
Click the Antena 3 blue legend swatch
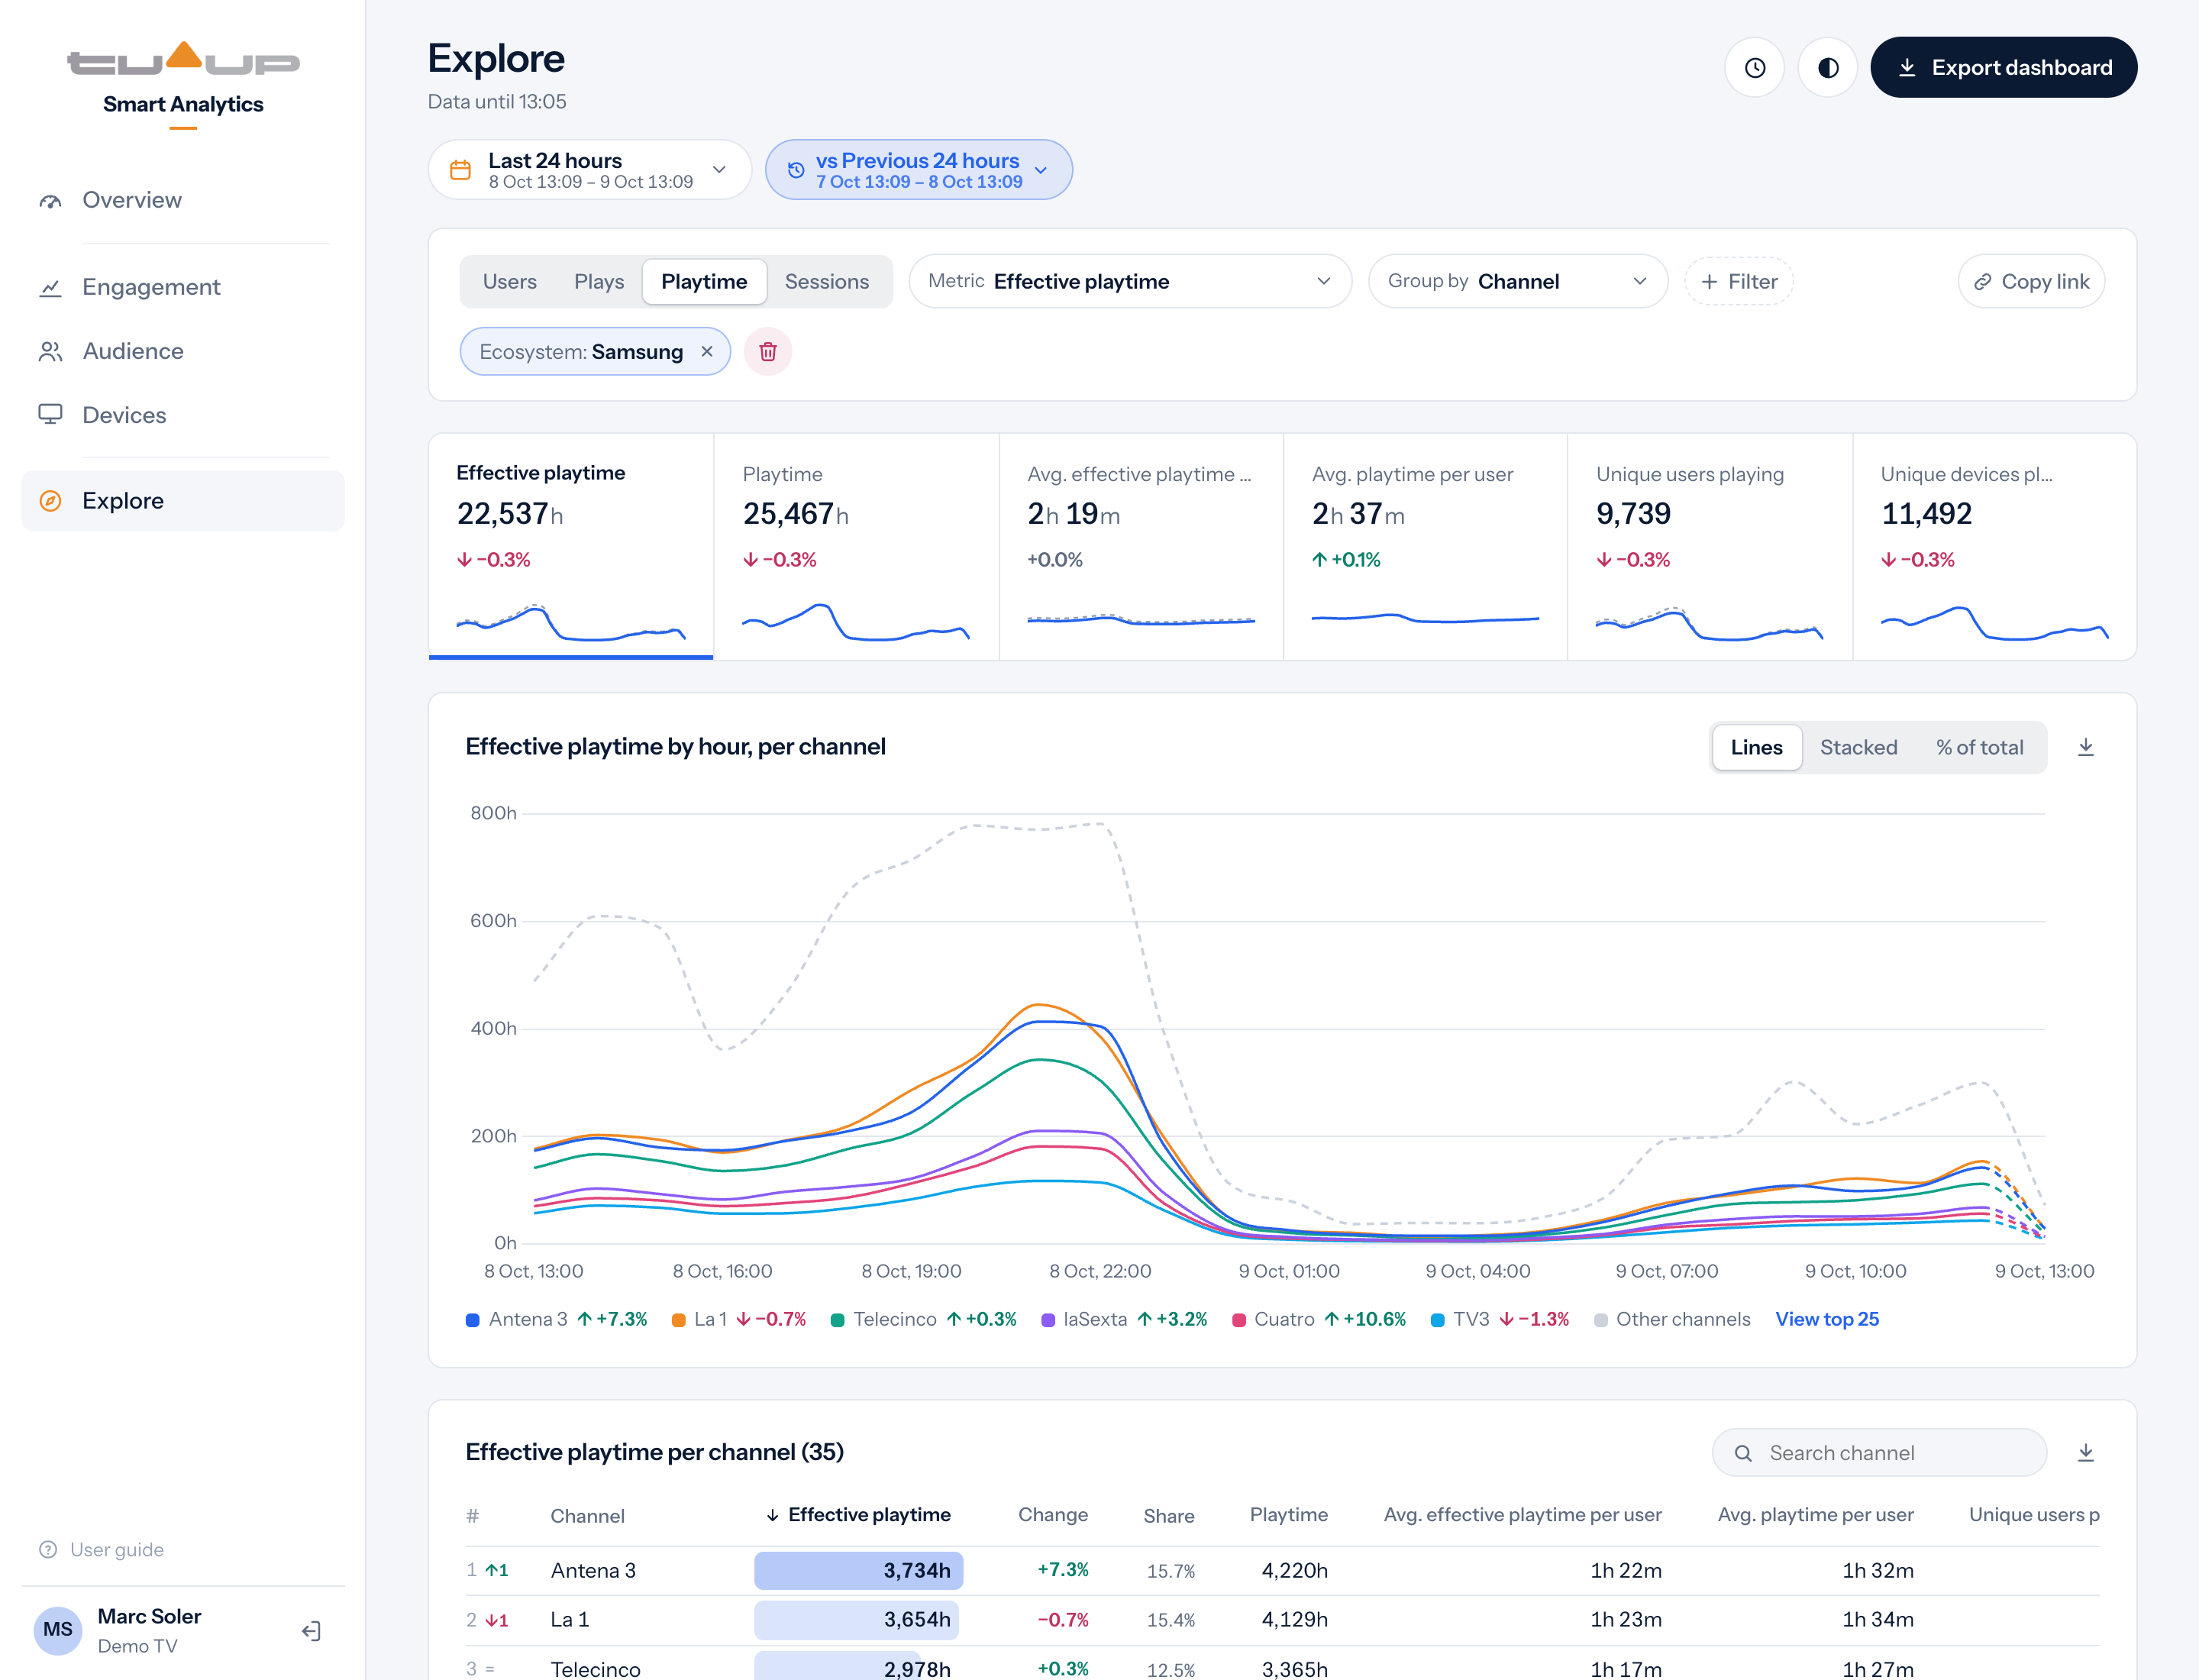click(x=473, y=1320)
